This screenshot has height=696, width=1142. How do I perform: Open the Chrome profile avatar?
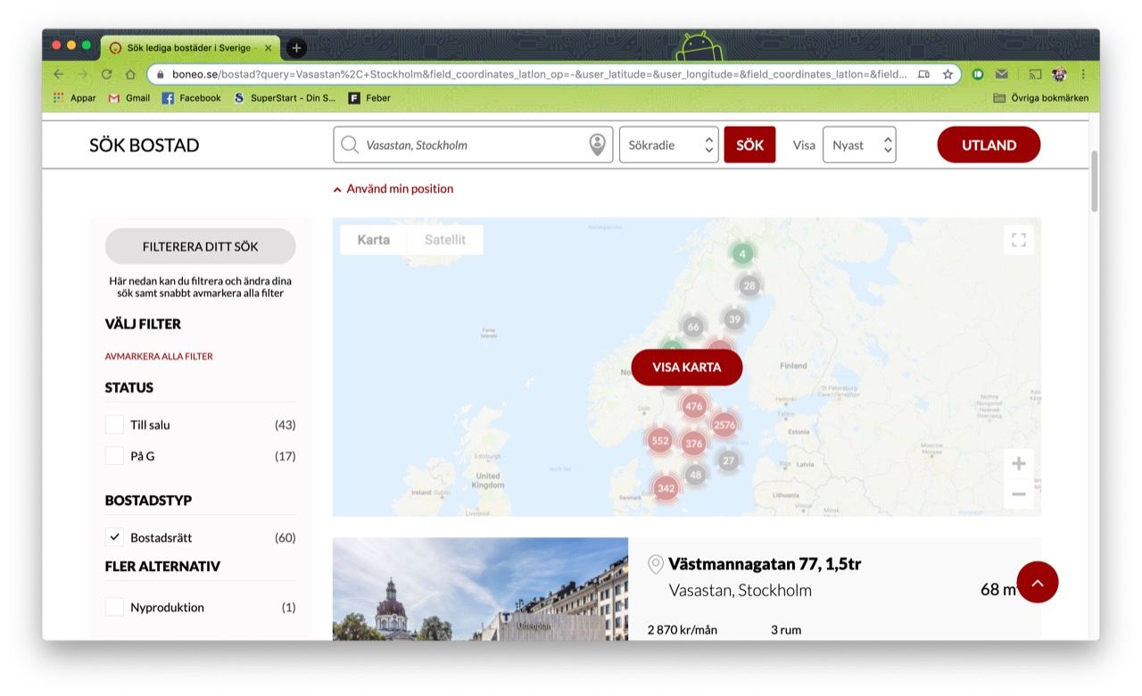1059,75
